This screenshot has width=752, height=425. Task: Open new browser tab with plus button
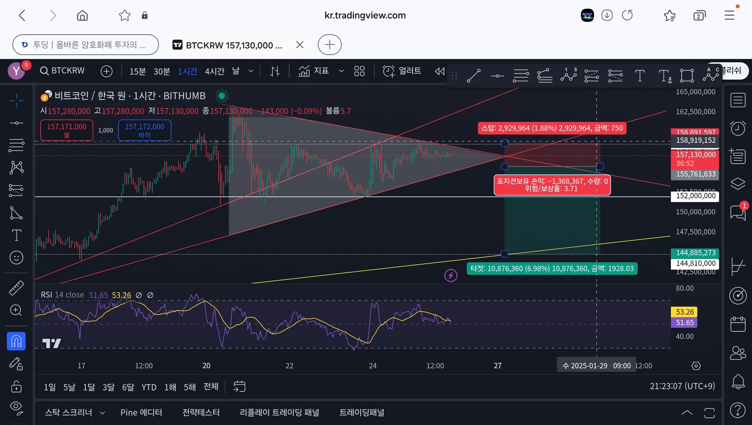pos(330,45)
